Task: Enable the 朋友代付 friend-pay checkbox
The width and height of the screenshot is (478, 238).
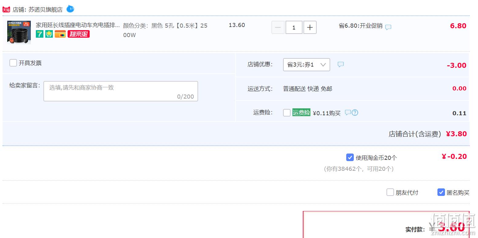Action: 390,192
